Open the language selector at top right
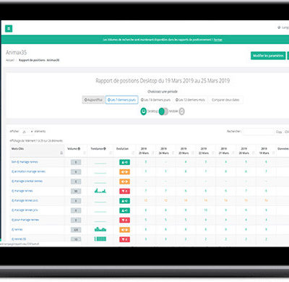The width and height of the screenshot is (289, 282). pos(283,27)
